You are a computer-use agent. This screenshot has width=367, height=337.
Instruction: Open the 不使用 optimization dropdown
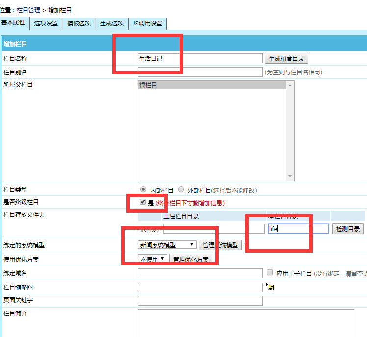[153, 259]
